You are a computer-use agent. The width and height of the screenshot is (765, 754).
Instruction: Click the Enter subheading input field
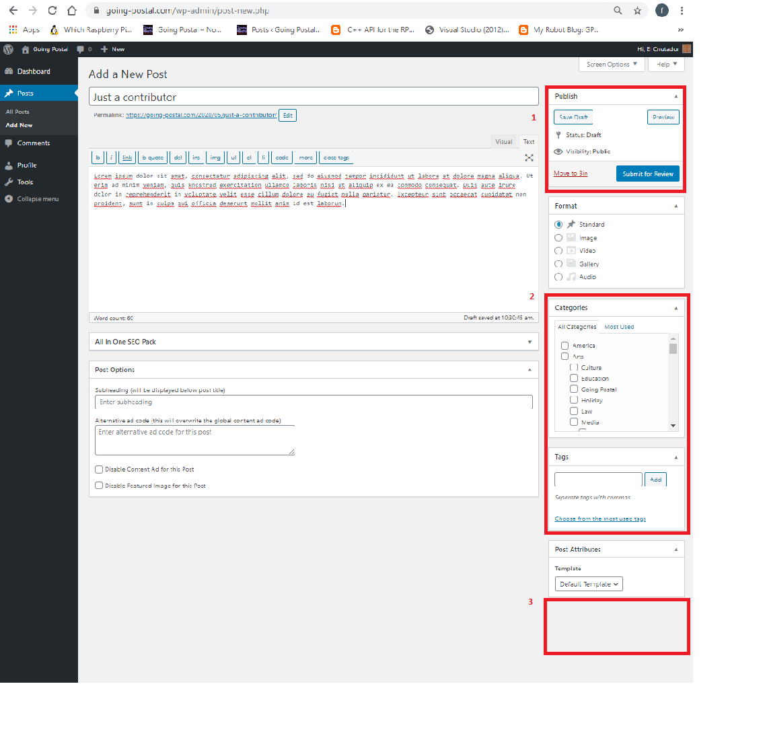(x=314, y=402)
